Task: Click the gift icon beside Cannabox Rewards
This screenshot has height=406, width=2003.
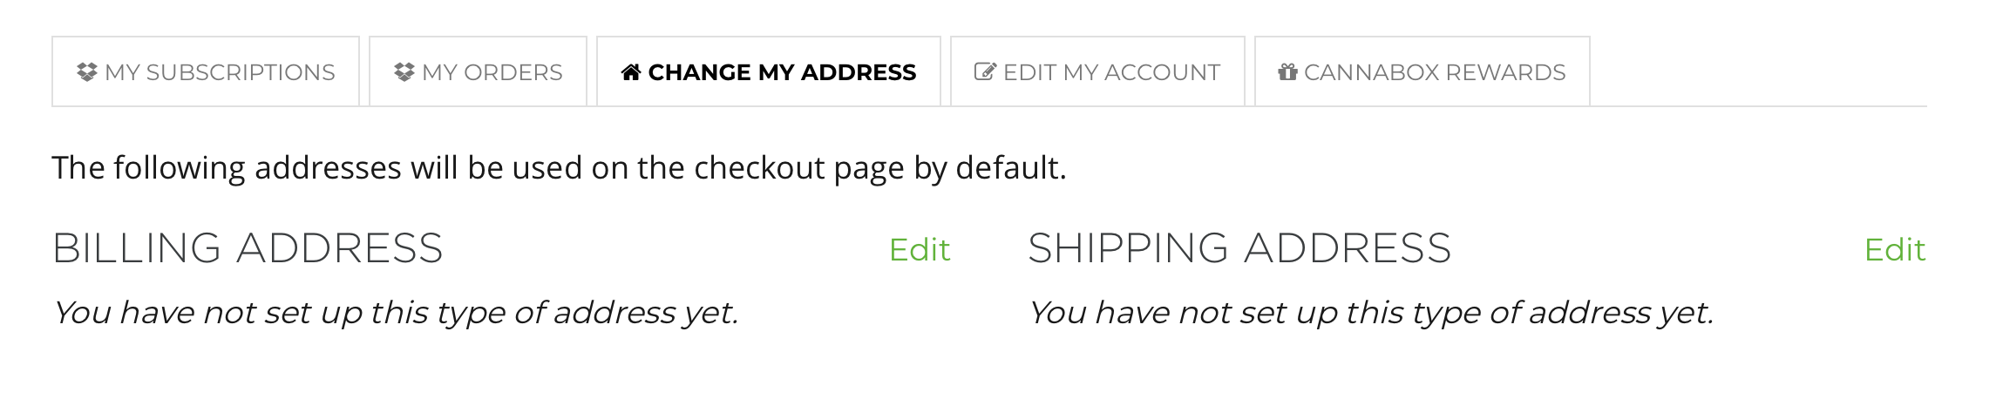Action: tap(1287, 72)
